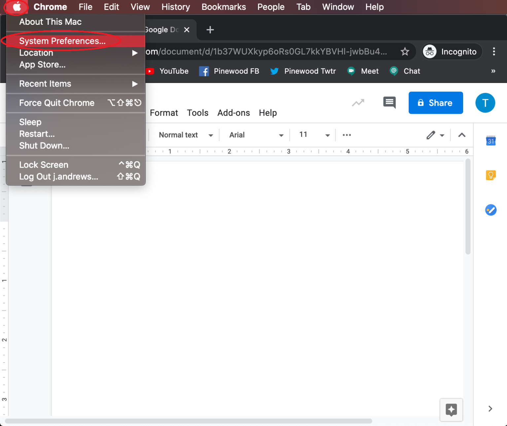Click the blue Share button

click(436, 103)
